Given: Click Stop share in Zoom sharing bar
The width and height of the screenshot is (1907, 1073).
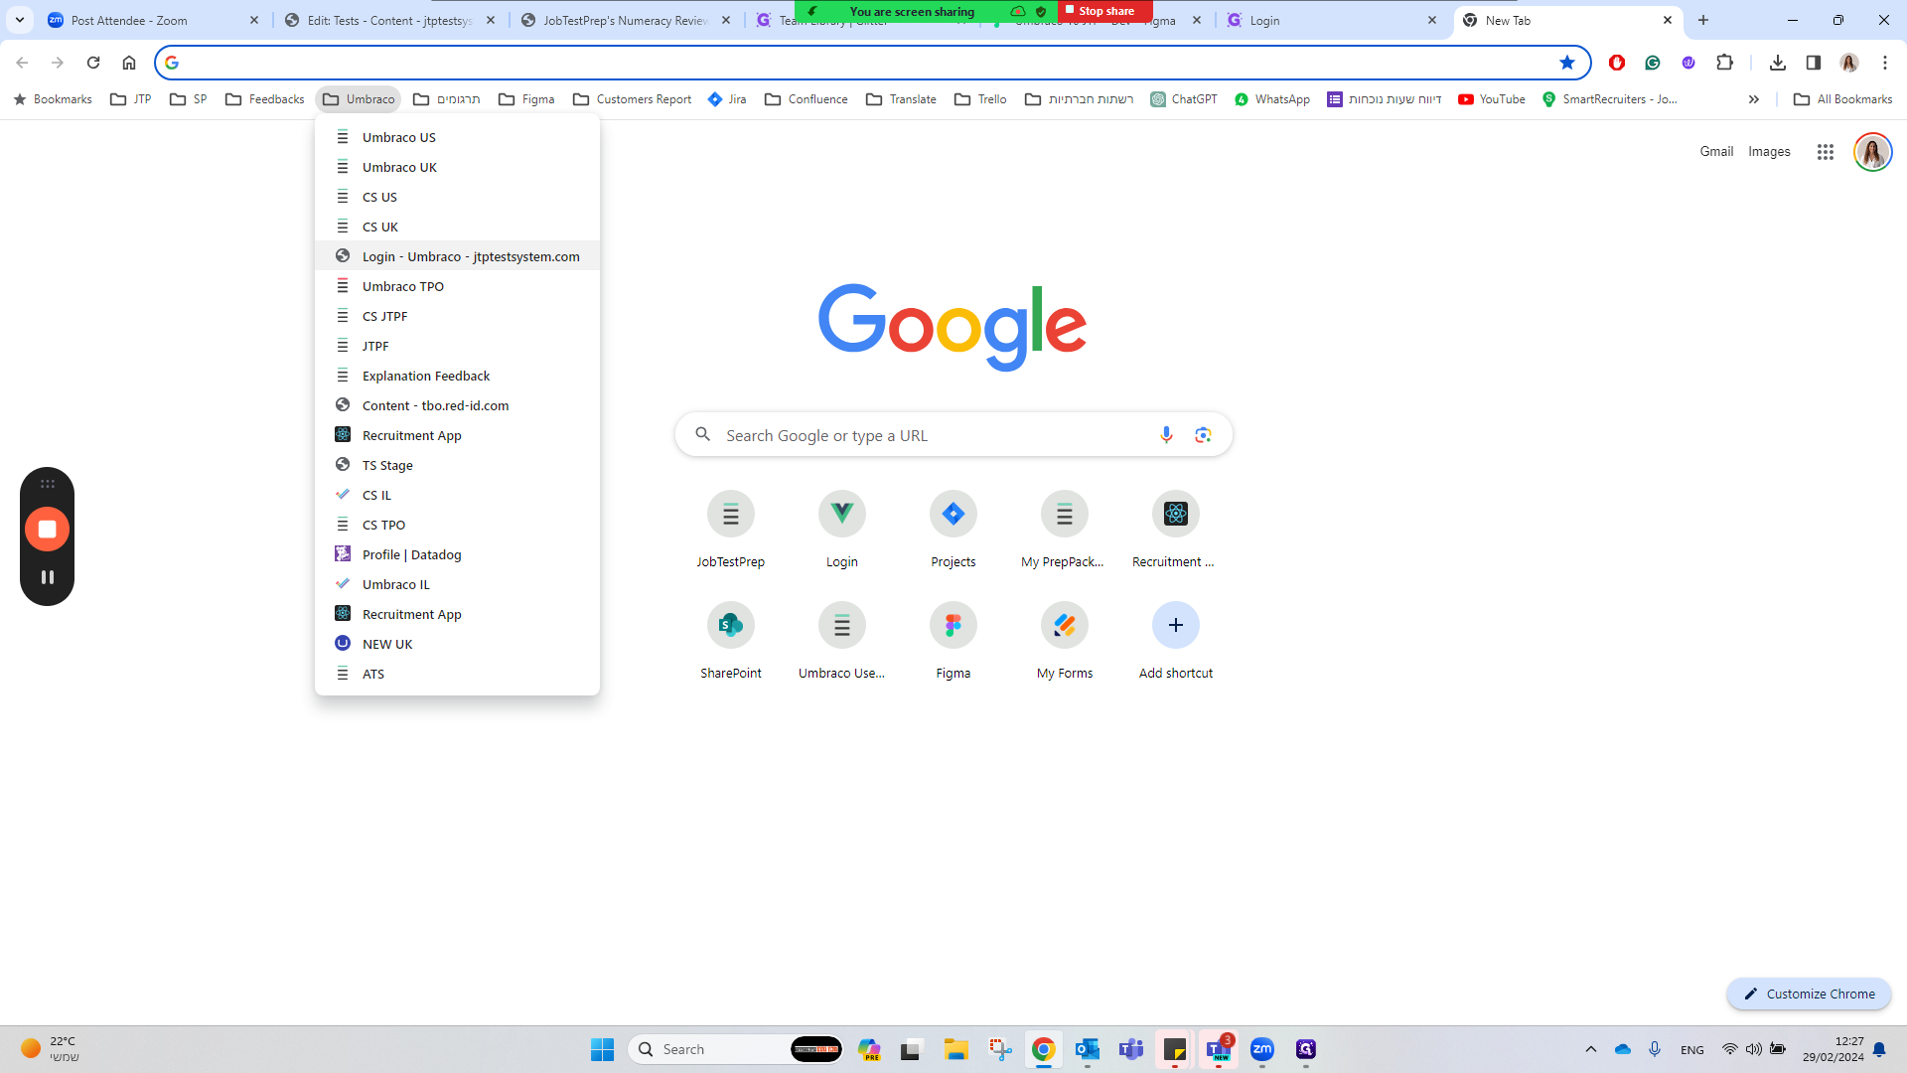Looking at the screenshot, I should [1105, 11].
